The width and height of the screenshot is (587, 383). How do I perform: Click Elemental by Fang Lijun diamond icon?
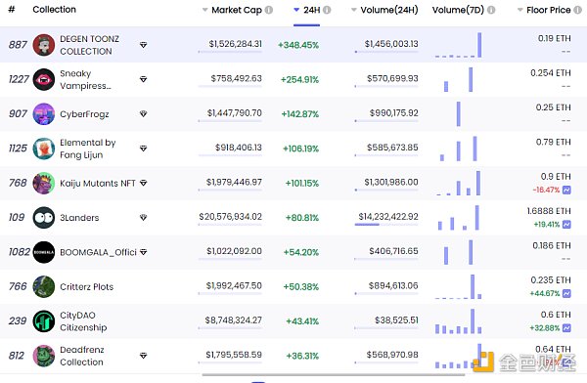pos(143,149)
